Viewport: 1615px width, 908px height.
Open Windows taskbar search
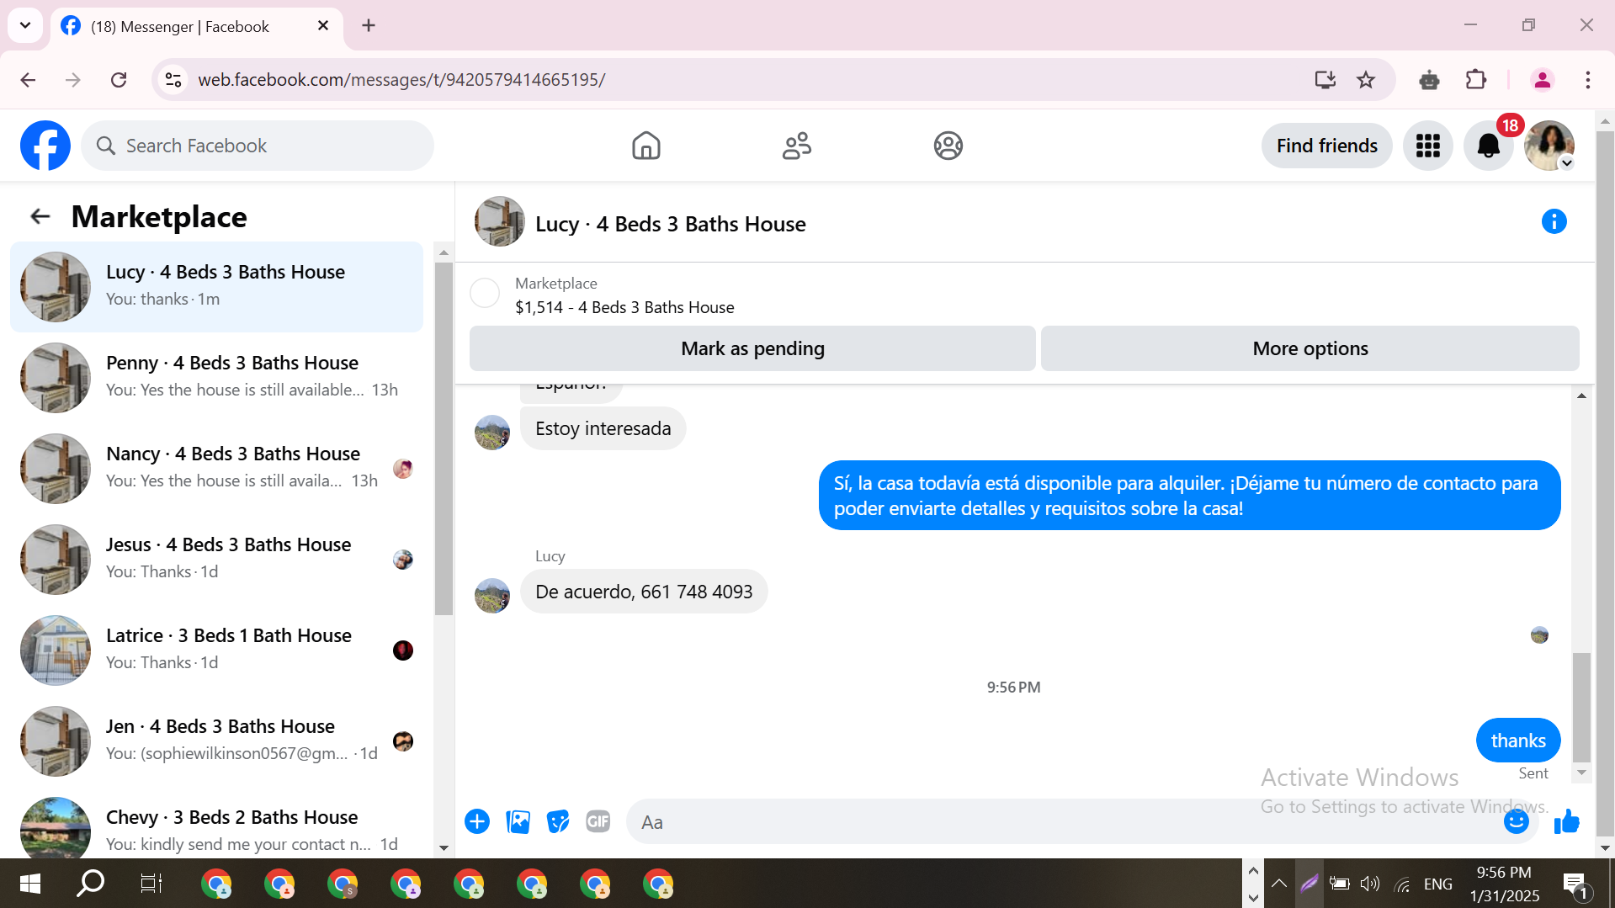90,884
